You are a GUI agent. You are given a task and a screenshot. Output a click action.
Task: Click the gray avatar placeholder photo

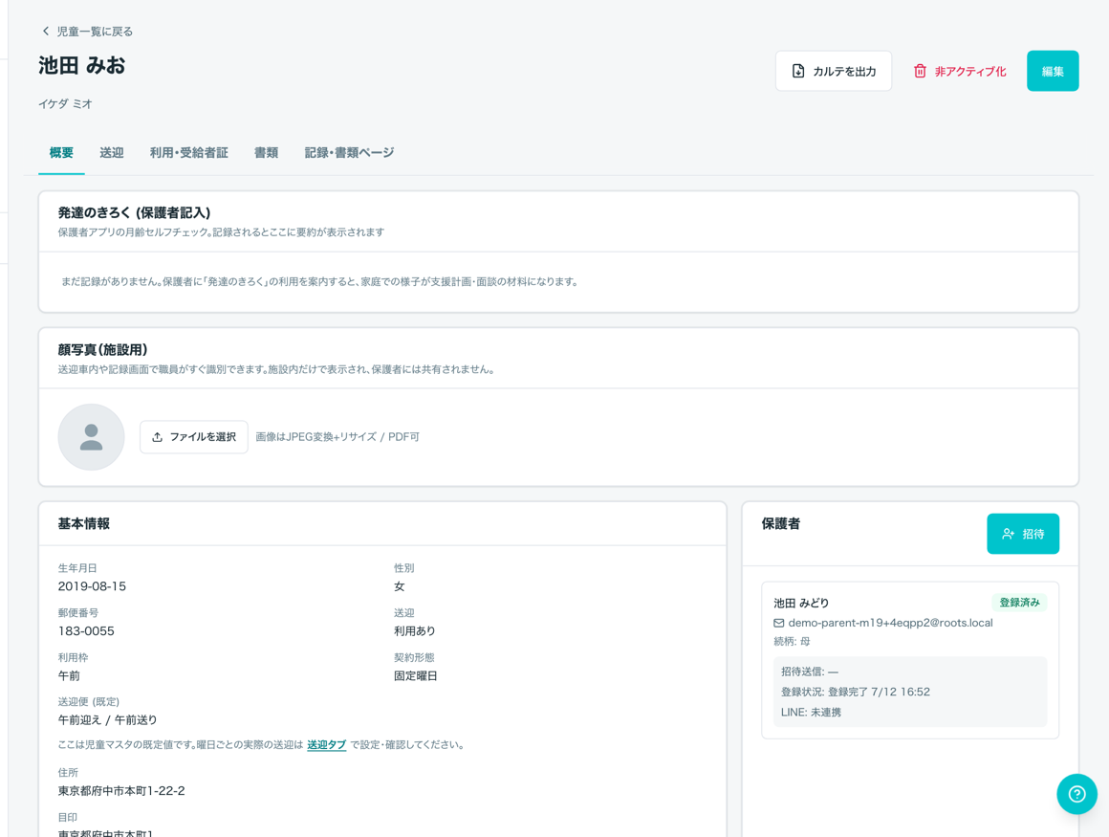tap(91, 437)
